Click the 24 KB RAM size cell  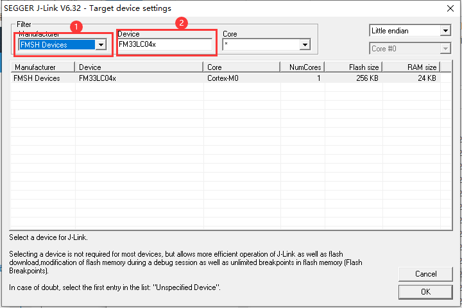[427, 78]
